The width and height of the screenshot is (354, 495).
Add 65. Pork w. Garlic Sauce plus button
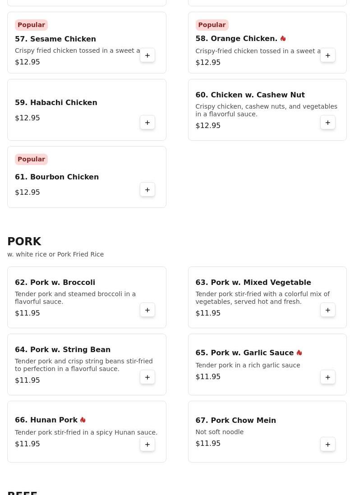328,377
